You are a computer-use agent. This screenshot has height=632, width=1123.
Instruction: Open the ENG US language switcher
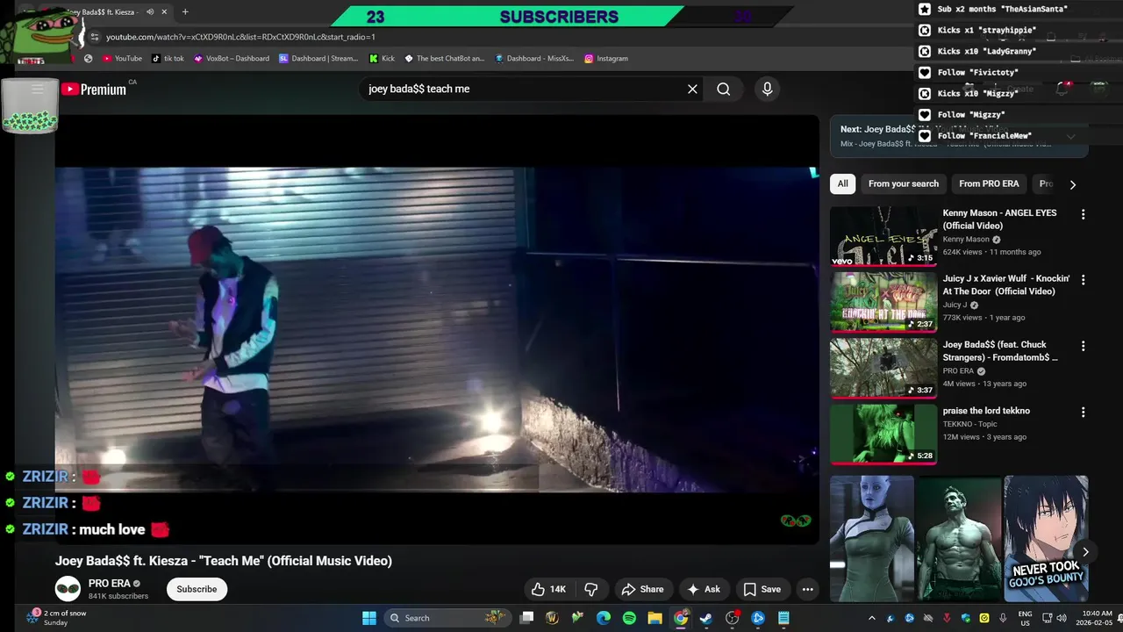pyautogui.click(x=1025, y=618)
